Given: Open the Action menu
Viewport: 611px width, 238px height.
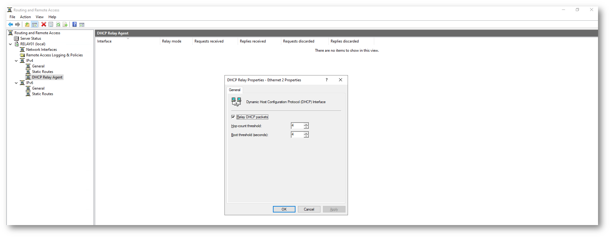Looking at the screenshot, I should tap(25, 17).
